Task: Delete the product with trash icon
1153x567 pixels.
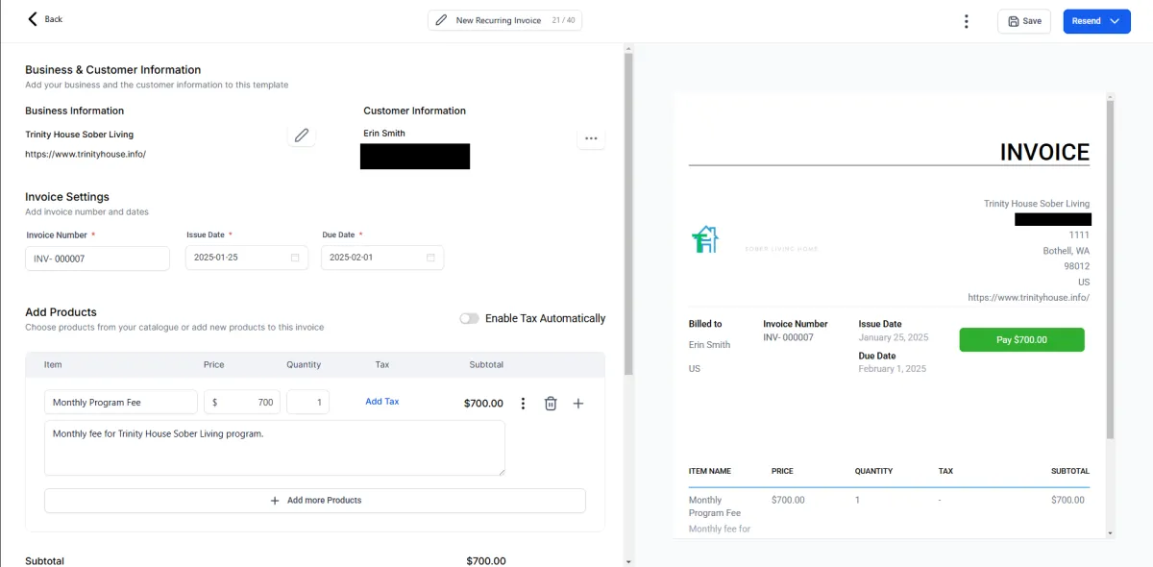Action: (x=551, y=404)
